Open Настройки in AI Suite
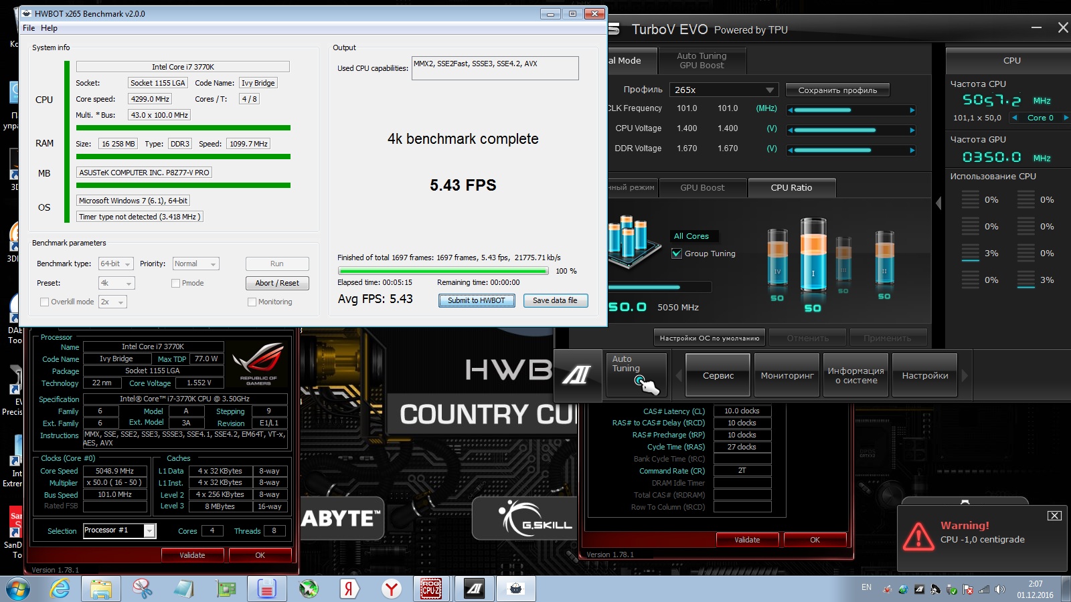This screenshot has width=1071, height=602. 925,375
